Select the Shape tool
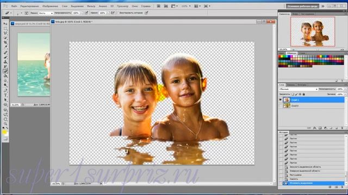 (x=5, y=105)
